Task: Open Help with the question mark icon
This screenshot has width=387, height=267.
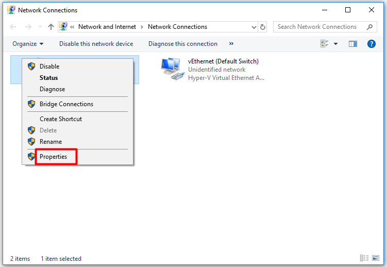Action: click(x=372, y=44)
